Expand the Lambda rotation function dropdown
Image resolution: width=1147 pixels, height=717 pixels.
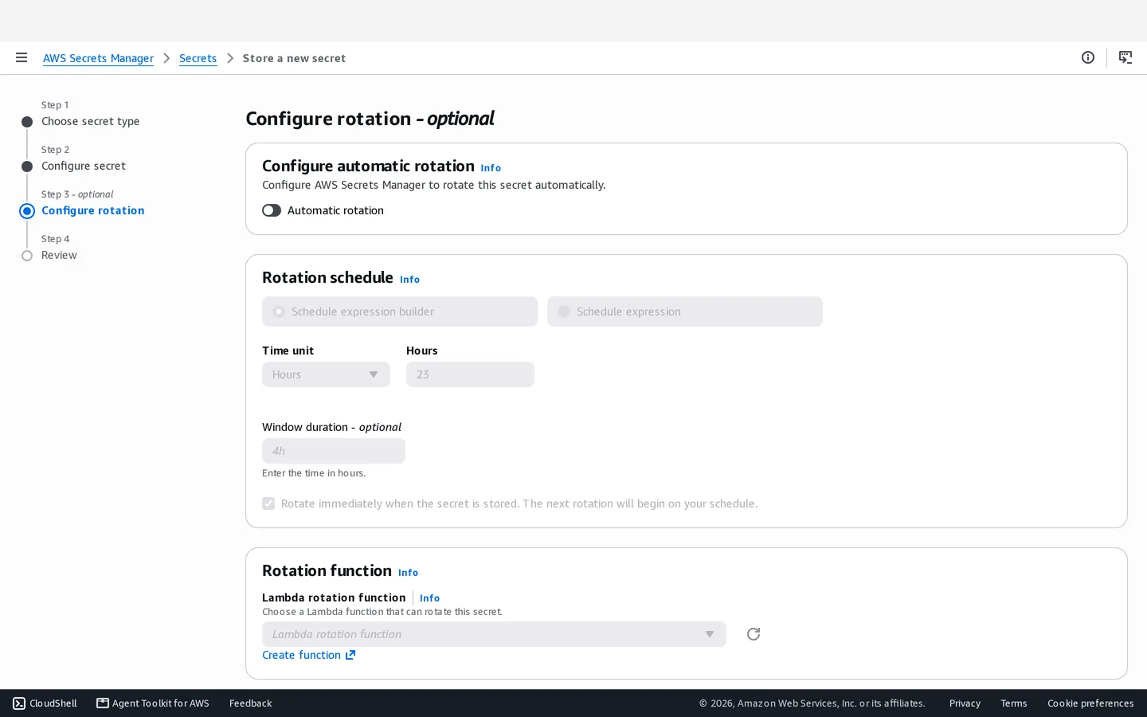(x=494, y=634)
